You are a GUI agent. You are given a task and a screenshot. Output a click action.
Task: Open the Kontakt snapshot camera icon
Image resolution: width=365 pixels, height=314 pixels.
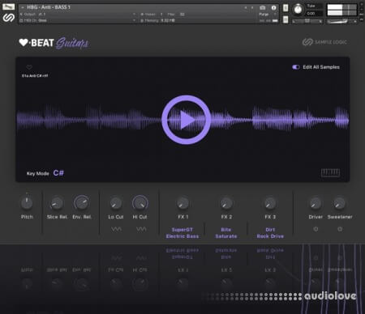[x=262, y=8]
